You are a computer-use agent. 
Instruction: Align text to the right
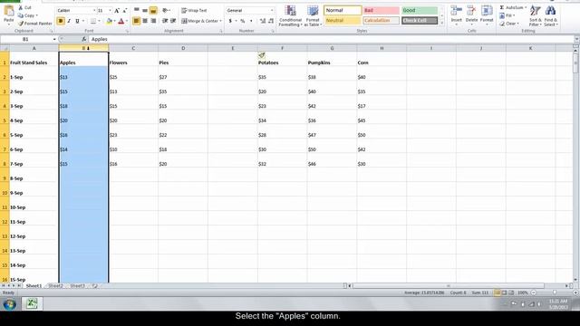pyautogui.click(x=153, y=21)
